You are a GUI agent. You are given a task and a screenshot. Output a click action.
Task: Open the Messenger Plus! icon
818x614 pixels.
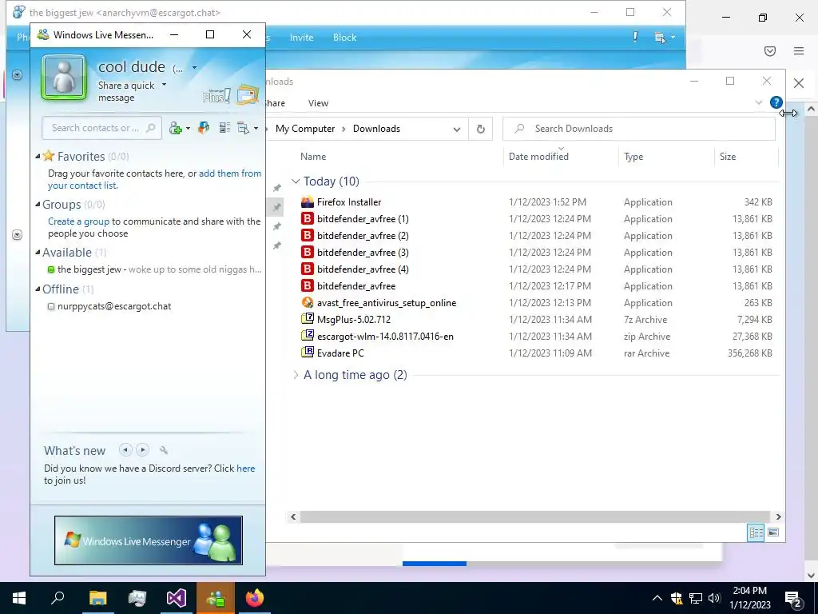click(216, 96)
